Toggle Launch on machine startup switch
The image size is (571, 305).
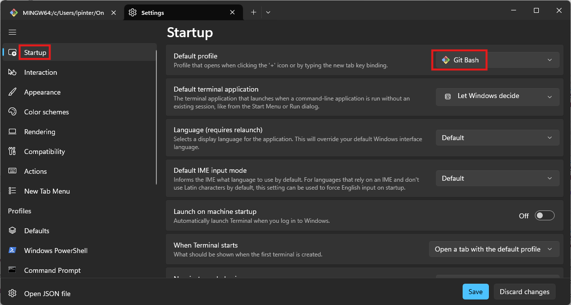pos(544,216)
